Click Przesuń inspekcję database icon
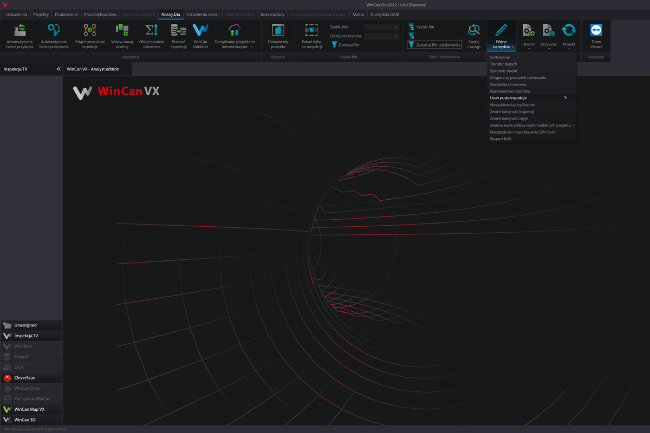The width and height of the screenshot is (650, 433). pos(178,30)
